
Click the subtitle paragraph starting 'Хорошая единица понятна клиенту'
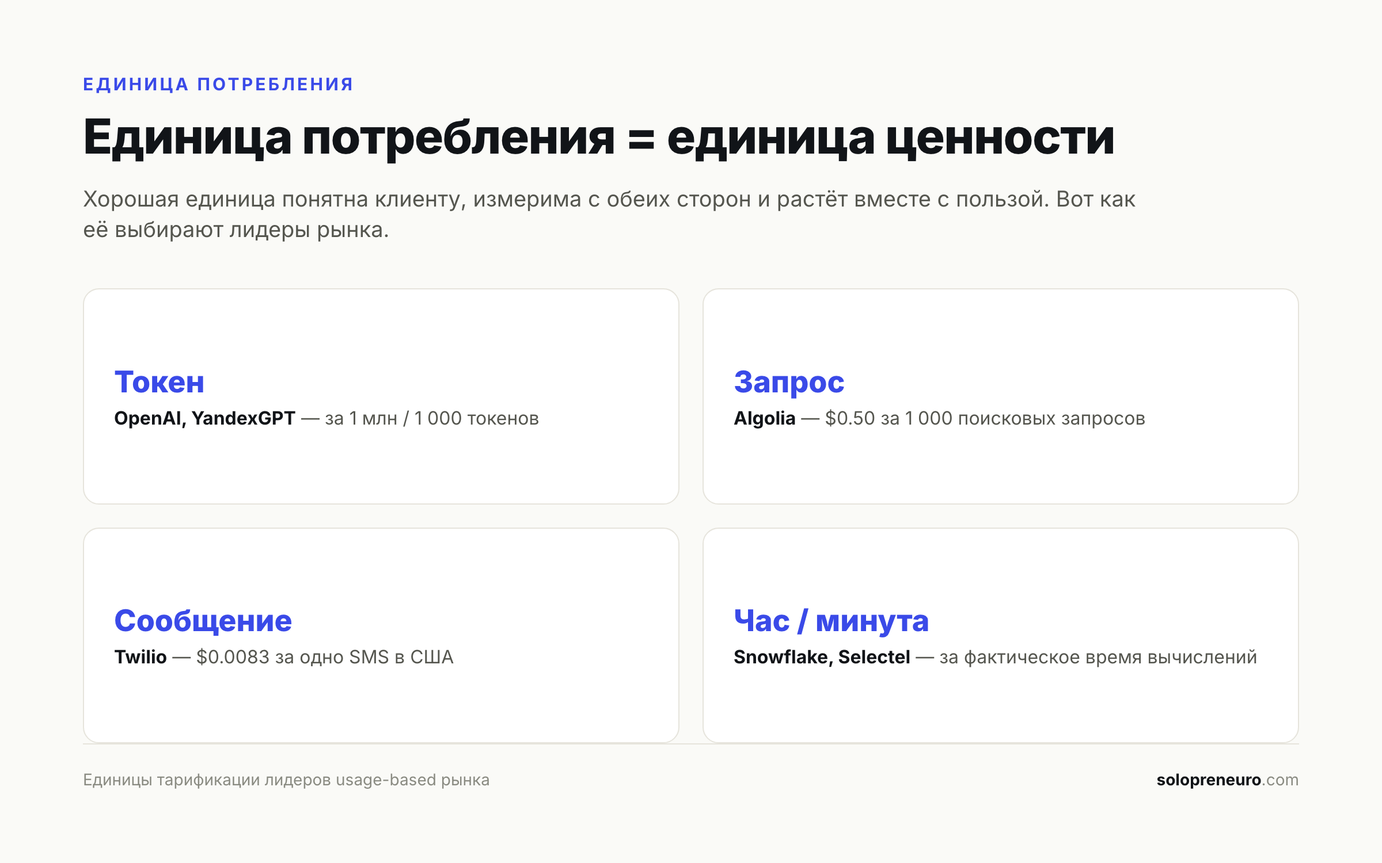[609, 215]
